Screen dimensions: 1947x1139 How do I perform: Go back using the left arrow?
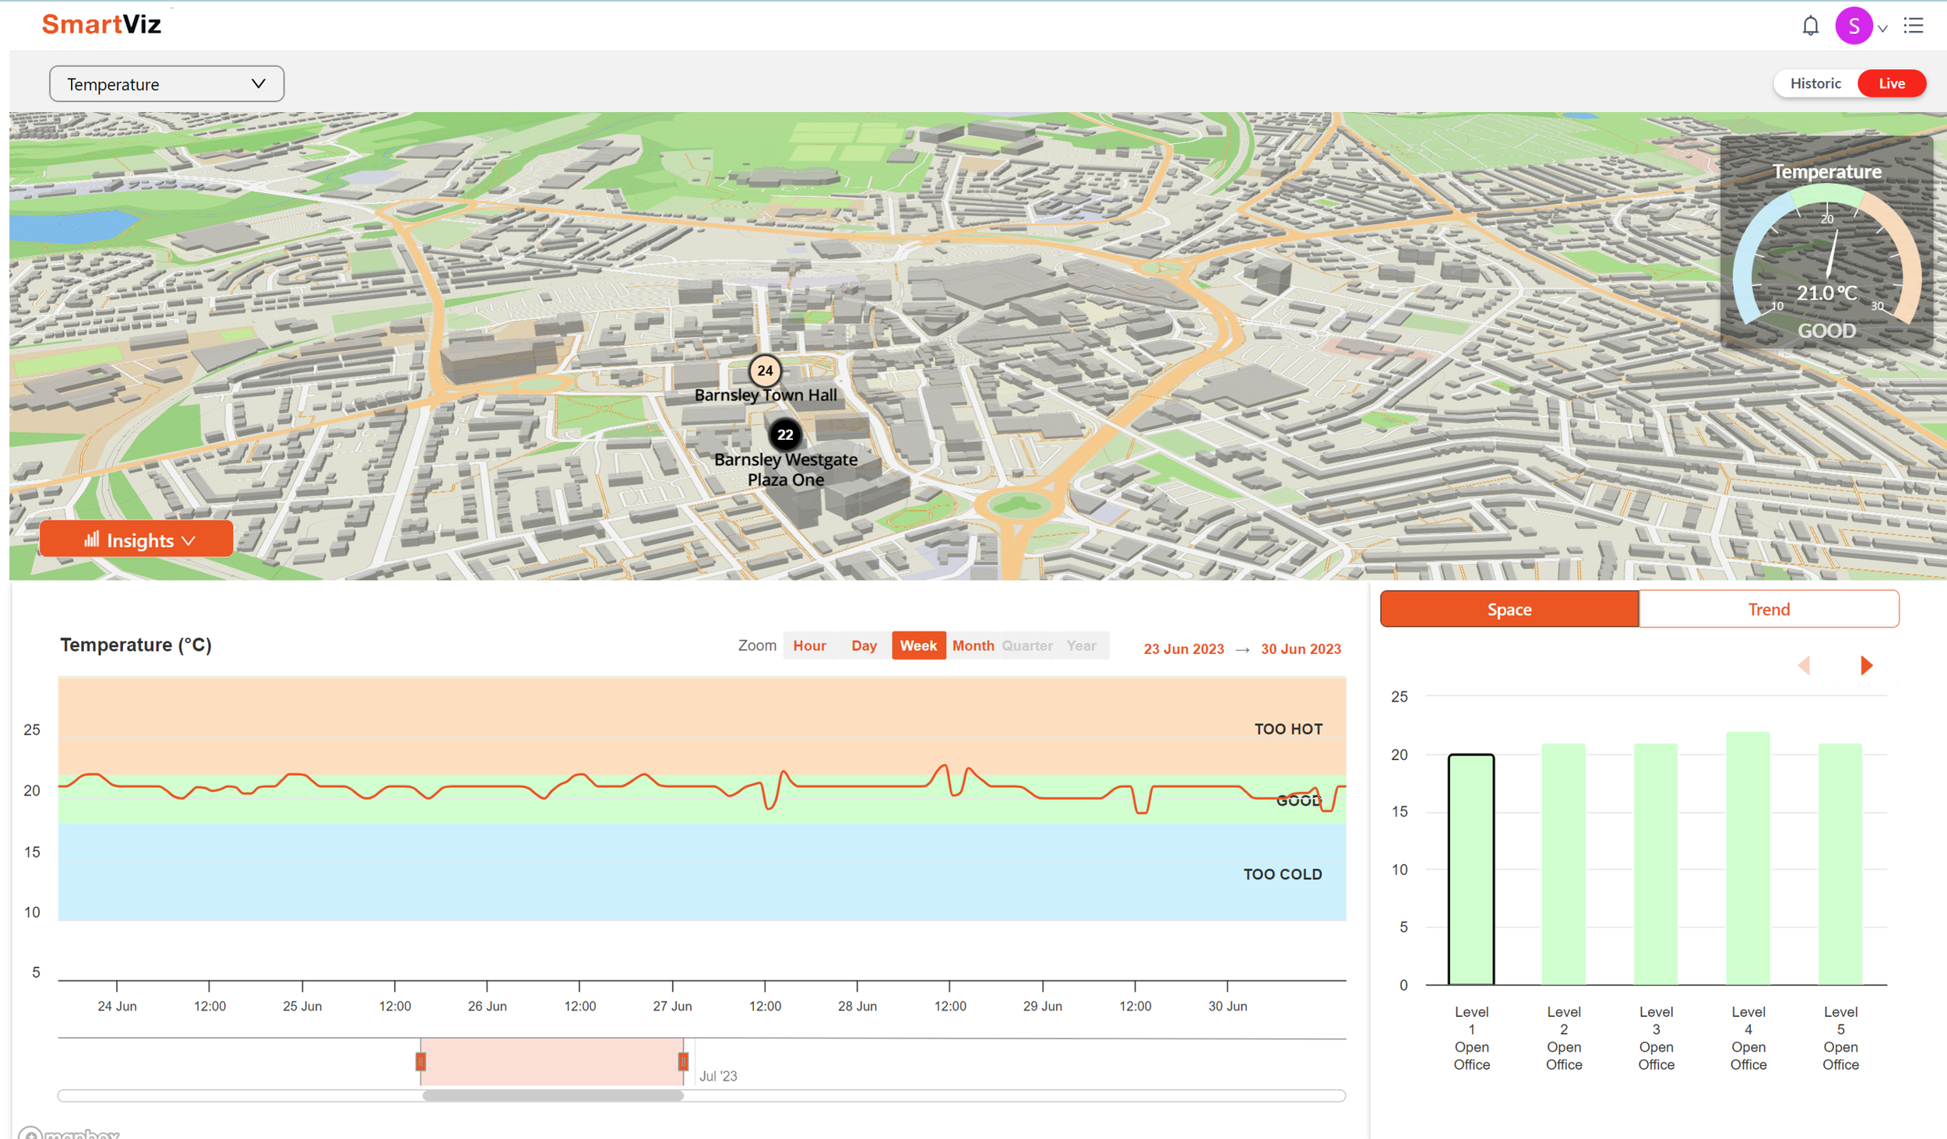1805,666
